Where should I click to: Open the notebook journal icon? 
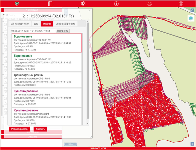[x=50, y=3]
